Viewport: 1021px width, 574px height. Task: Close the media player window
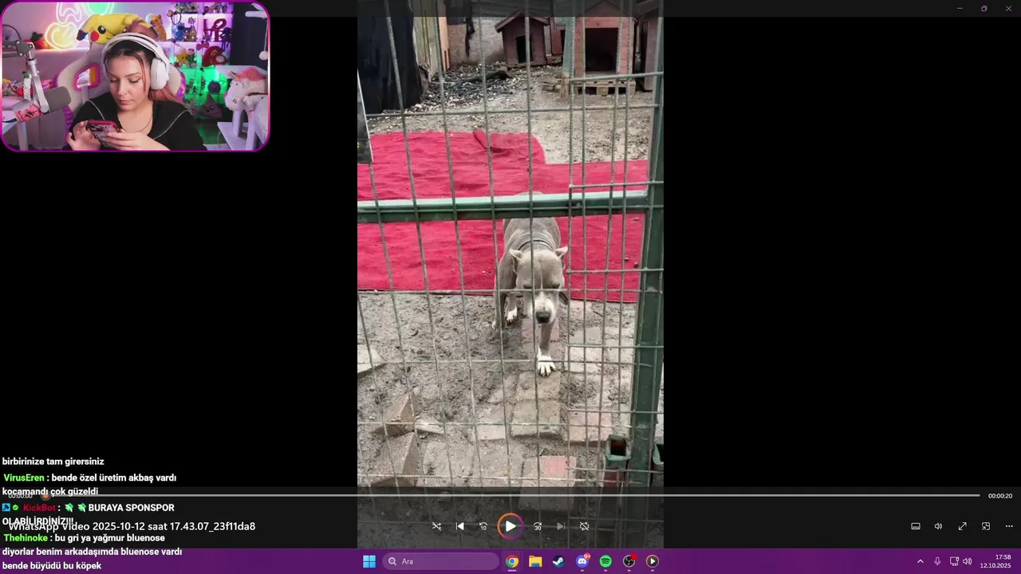[x=1009, y=8]
